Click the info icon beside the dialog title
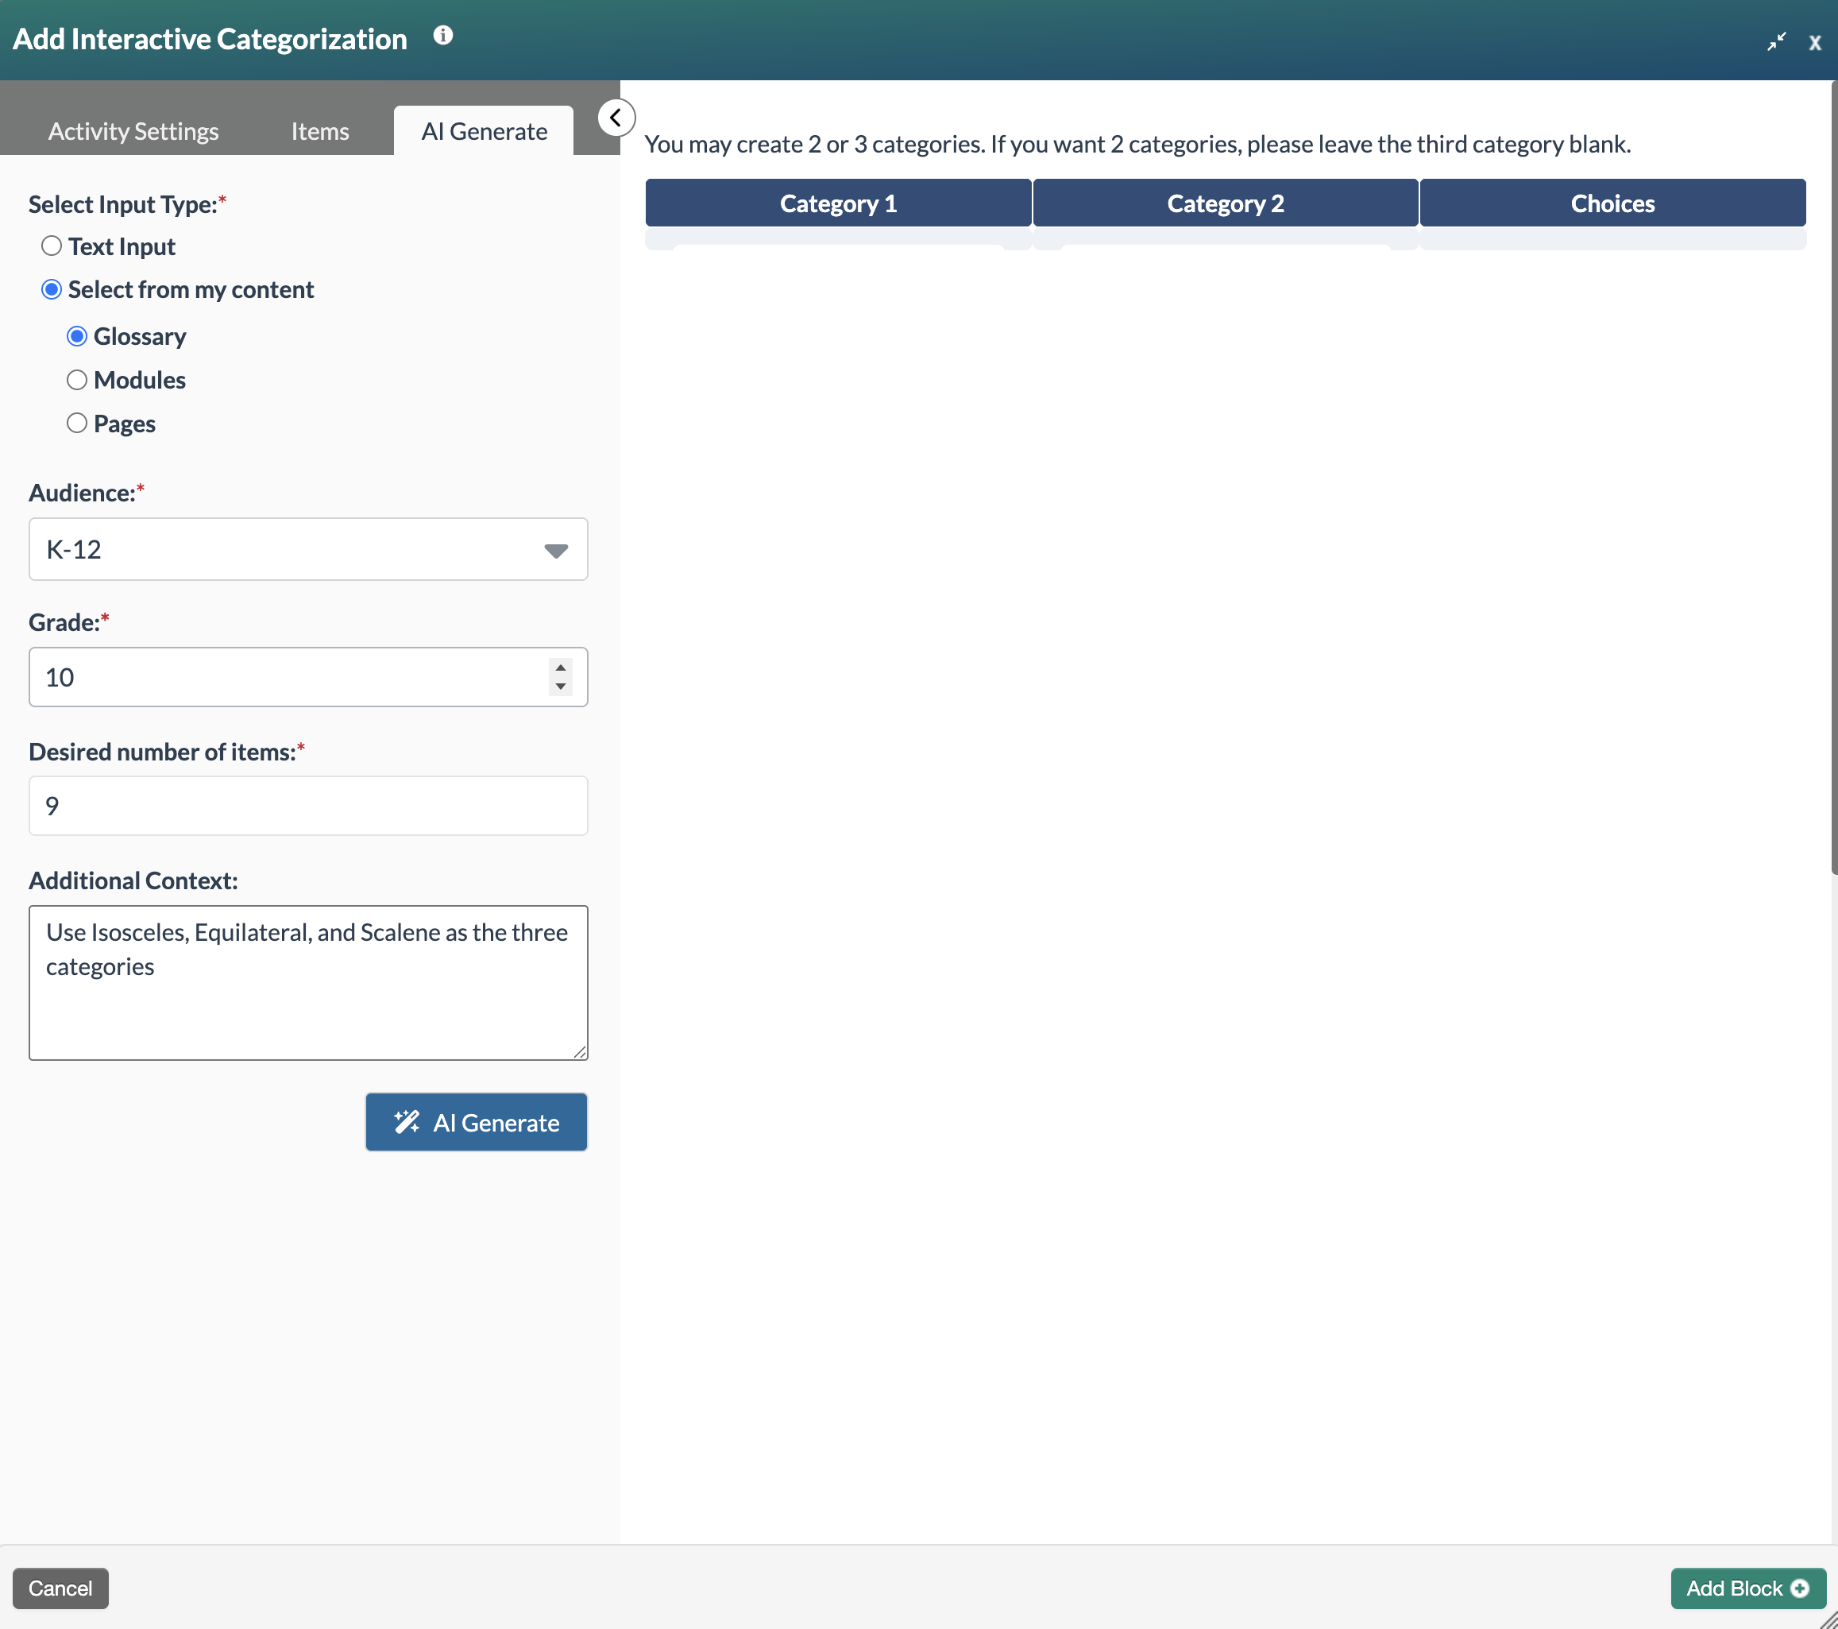Screen dimensions: 1838x1629 point(443,36)
